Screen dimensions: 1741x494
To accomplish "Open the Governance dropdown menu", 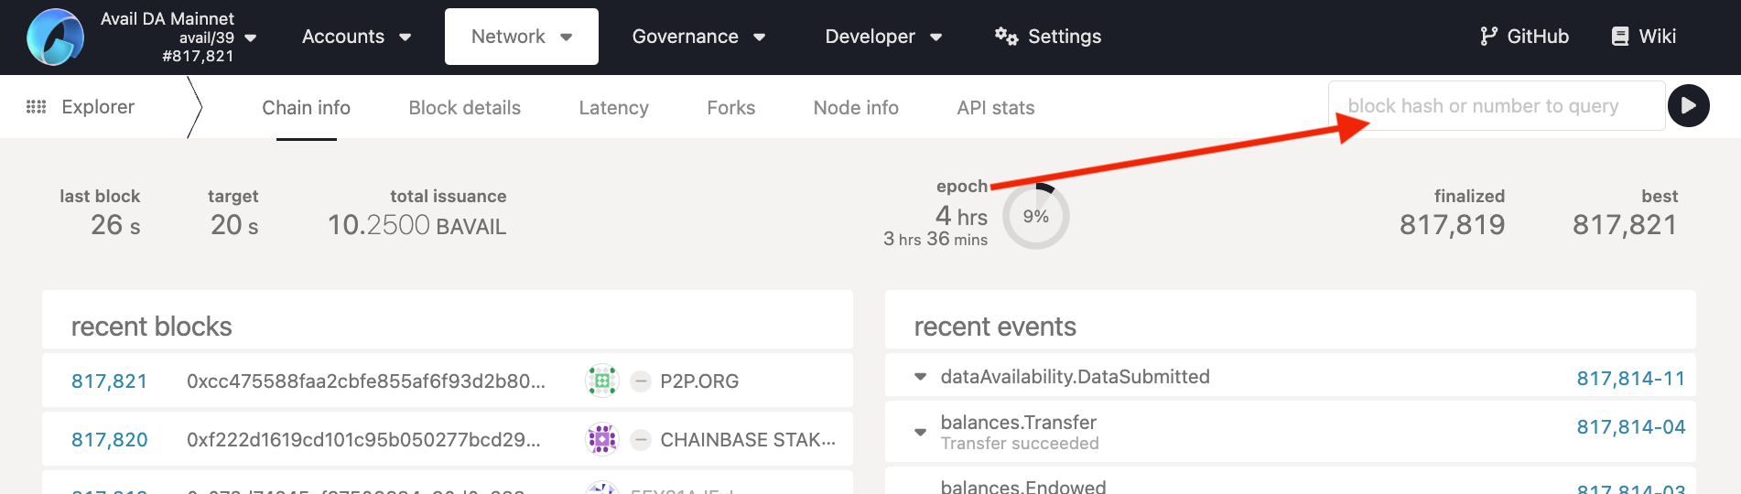I will (x=698, y=37).
